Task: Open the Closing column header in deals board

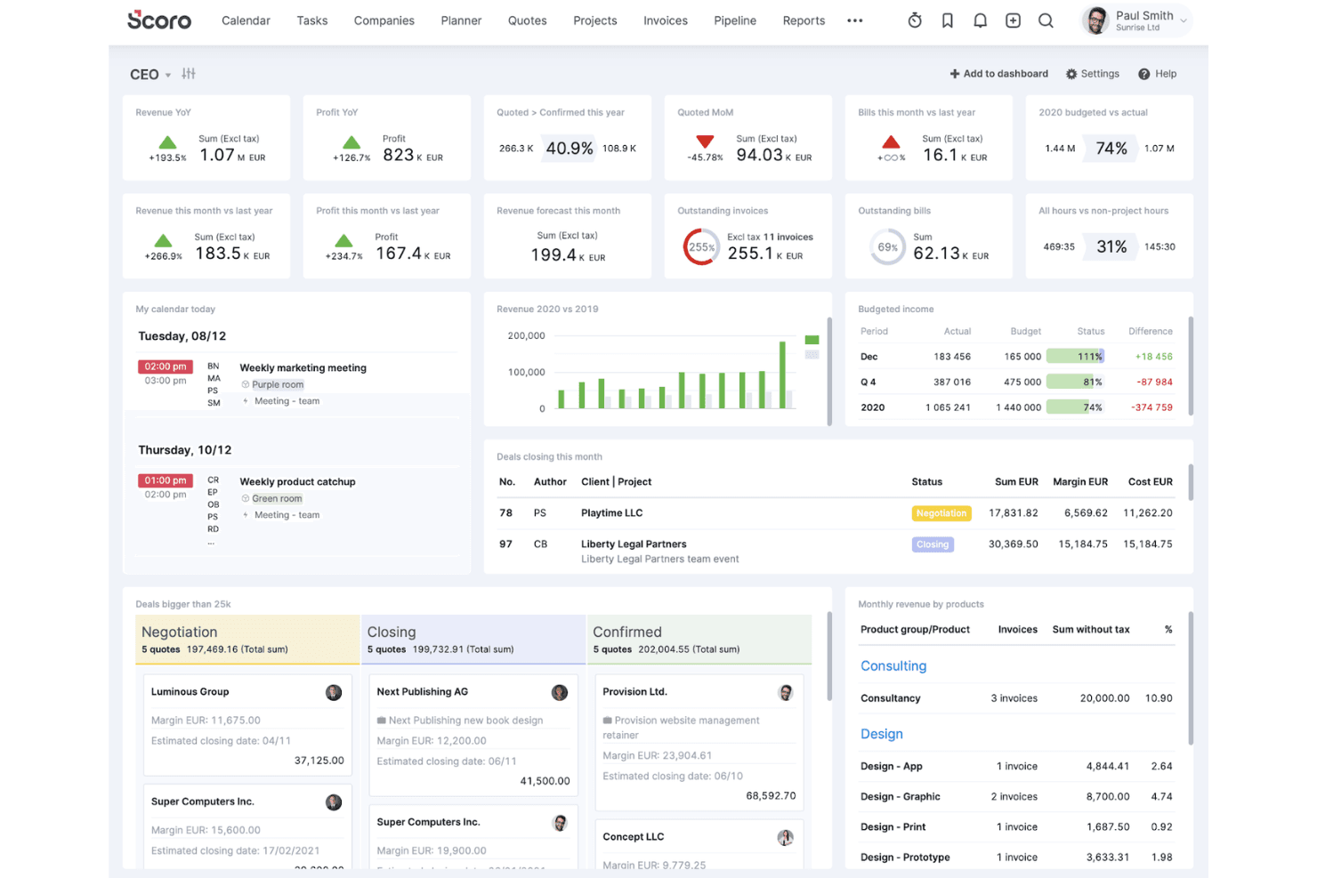Action: coord(473,640)
